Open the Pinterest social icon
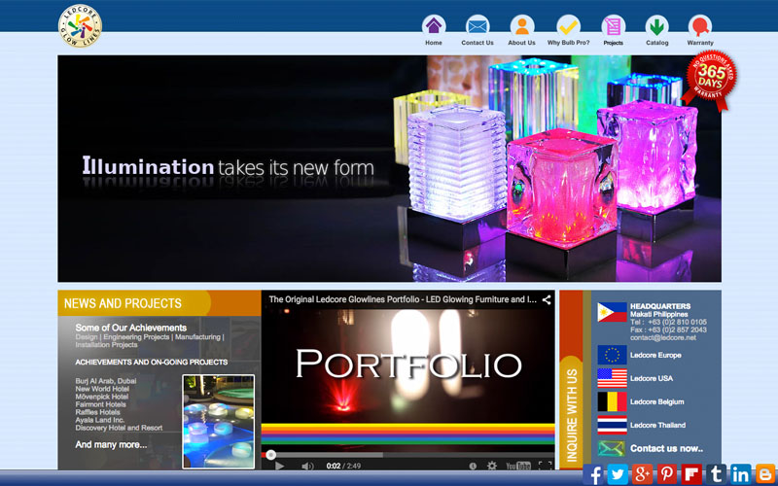The image size is (778, 486). 667,474
